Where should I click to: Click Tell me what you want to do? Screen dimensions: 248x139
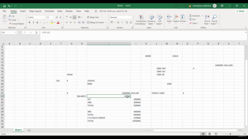pyautogui.click(x=113, y=11)
